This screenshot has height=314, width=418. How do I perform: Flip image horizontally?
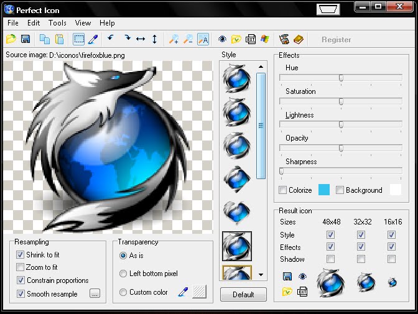tap(141, 39)
